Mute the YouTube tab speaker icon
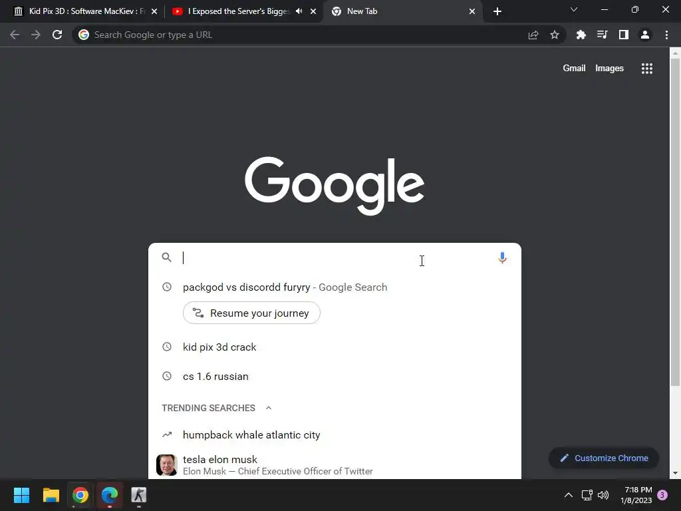 [x=299, y=11]
